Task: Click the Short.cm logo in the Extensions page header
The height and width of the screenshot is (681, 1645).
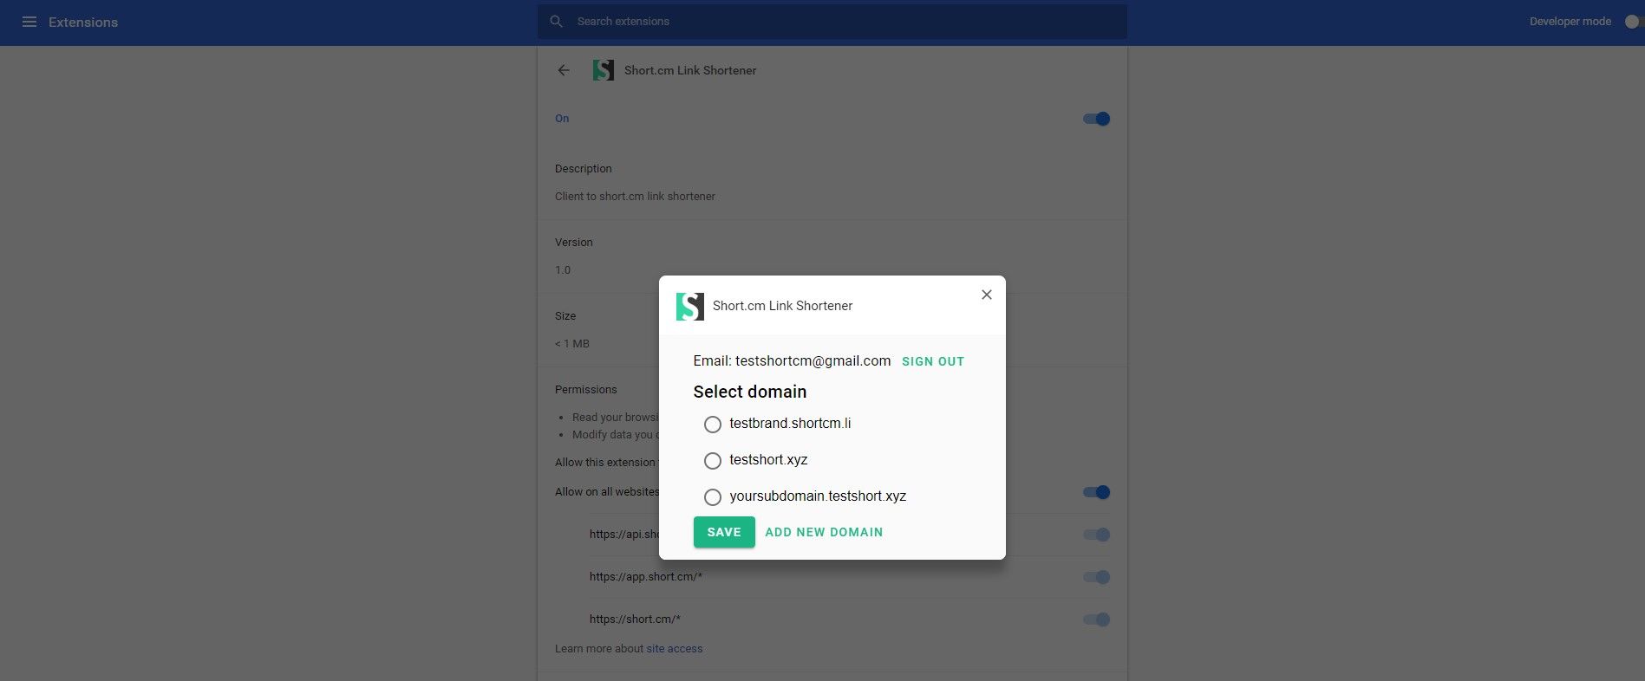Action: tap(604, 70)
